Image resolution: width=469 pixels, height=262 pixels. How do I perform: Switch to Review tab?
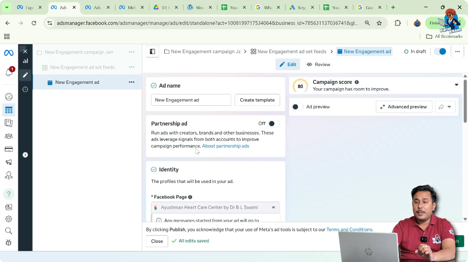pos(319,64)
